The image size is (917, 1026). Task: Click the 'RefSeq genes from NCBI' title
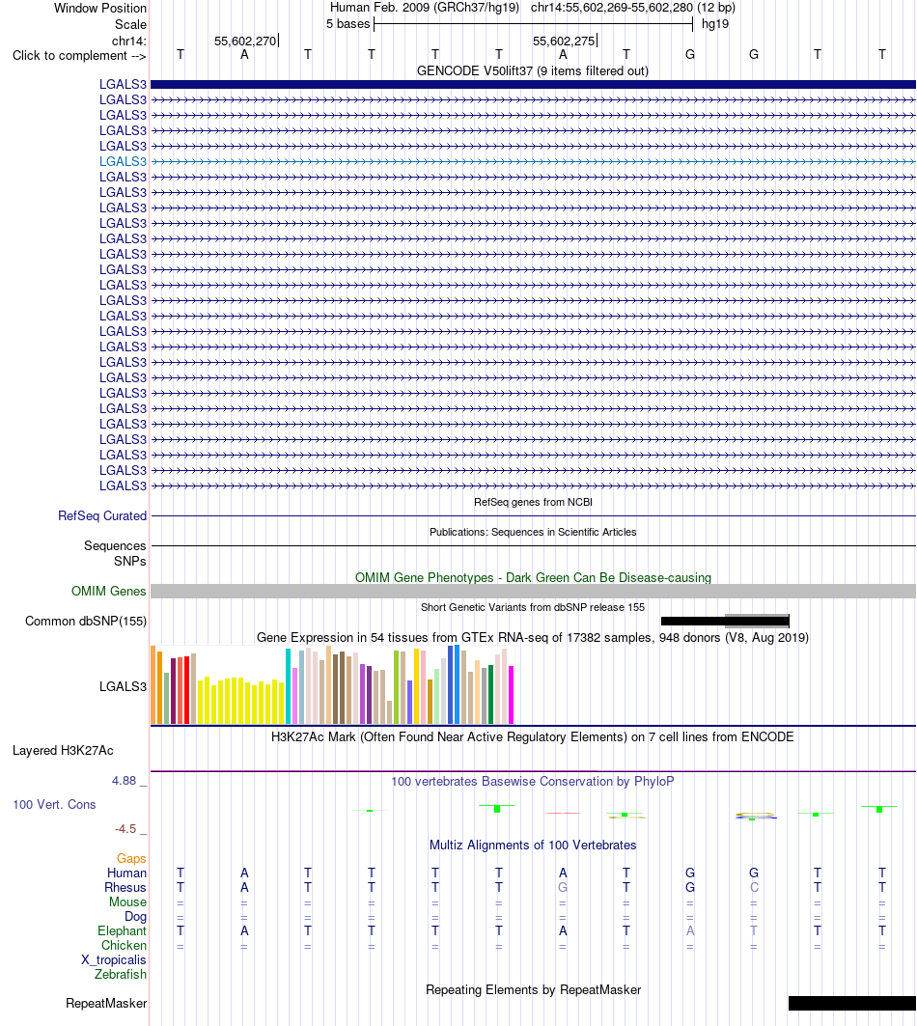533,502
